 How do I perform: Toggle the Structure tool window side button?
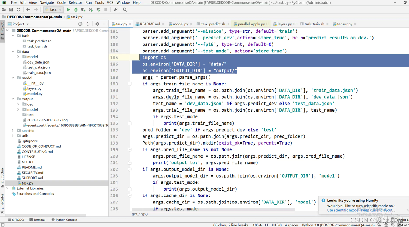point(2,177)
